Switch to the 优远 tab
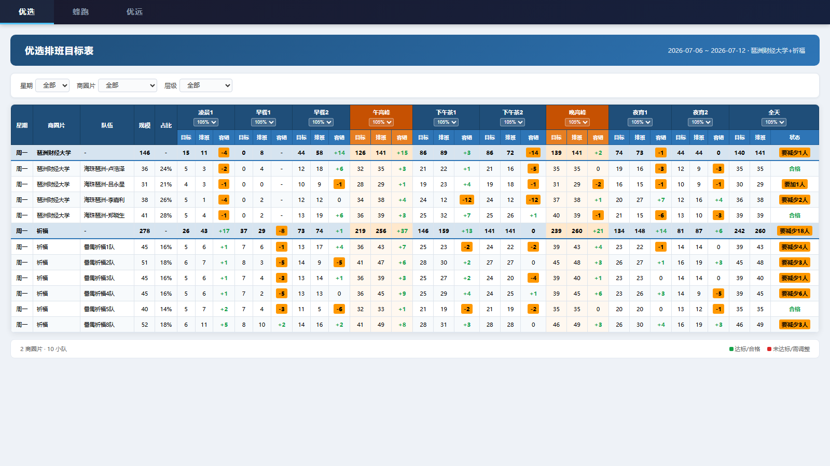 134,11
